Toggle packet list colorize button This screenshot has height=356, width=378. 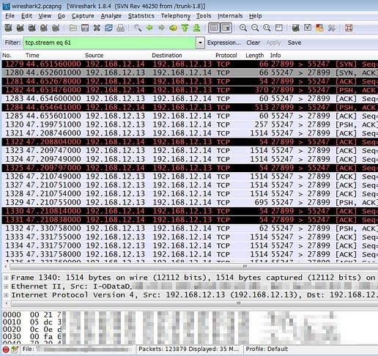[x=214, y=28]
